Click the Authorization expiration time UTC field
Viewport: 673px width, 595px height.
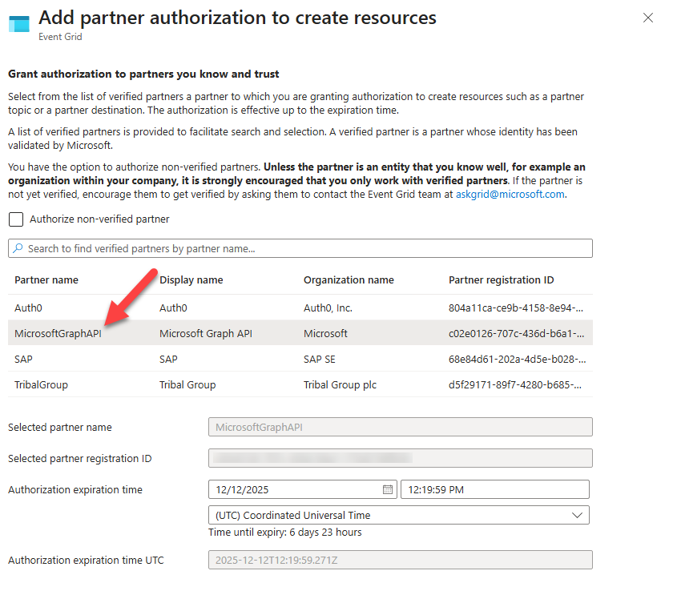398,559
